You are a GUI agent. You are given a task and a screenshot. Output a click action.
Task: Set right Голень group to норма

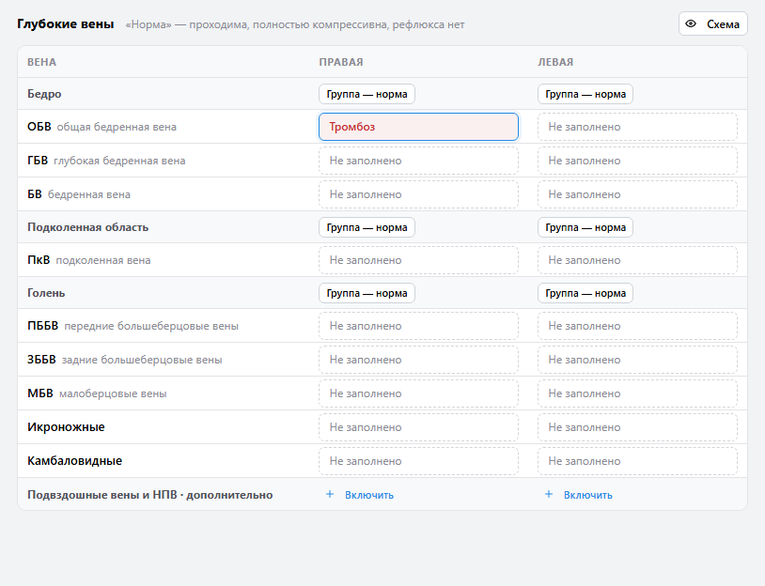367,293
